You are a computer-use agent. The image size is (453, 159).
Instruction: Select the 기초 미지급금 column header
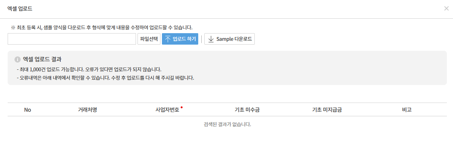click(327, 110)
